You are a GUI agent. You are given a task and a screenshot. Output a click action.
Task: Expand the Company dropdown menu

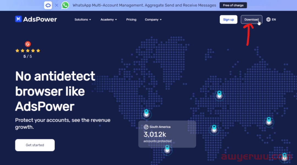pyautogui.click(x=153, y=20)
